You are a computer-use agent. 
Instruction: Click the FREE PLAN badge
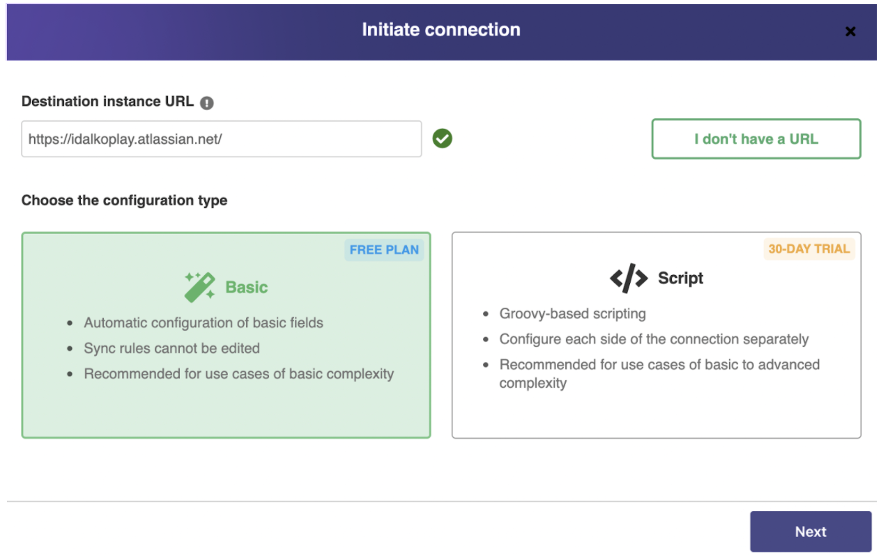click(383, 249)
